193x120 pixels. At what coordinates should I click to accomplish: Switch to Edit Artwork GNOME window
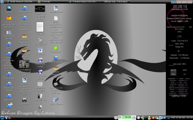tap(21, 2)
